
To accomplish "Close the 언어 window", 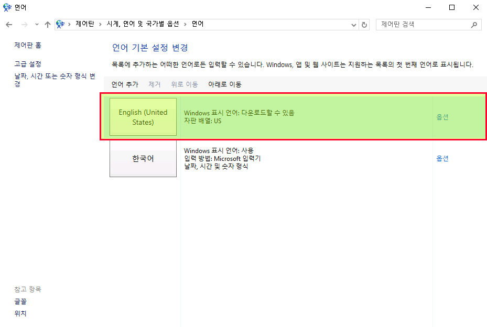I will tap(476, 7).
